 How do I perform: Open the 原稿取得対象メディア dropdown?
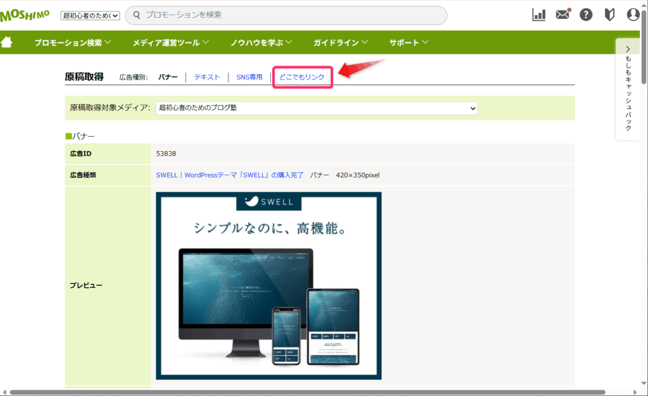[x=316, y=108]
